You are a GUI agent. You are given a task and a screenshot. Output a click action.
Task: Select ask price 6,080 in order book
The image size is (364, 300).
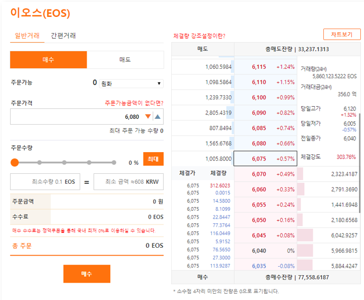tap(266, 143)
